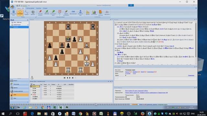Open dropdown arrow under the Active button
The width and height of the screenshot is (207, 116).
pyautogui.click(x=20, y=16)
